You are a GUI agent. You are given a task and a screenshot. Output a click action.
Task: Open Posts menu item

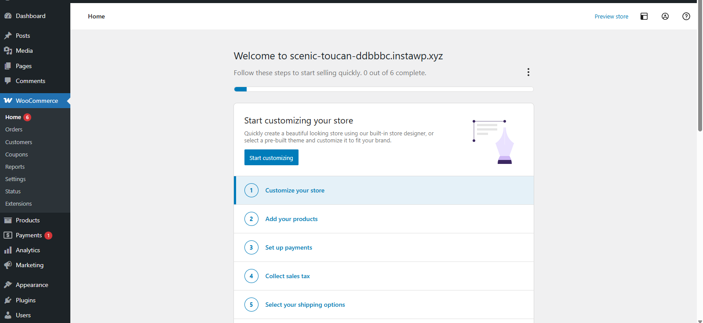click(35, 36)
